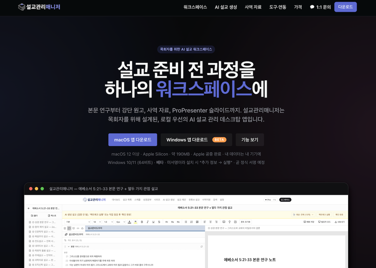This screenshot has width=376, height=268.
Task: Click the speech bubble icon beside 1:1 문의
Action: [x=312, y=7]
